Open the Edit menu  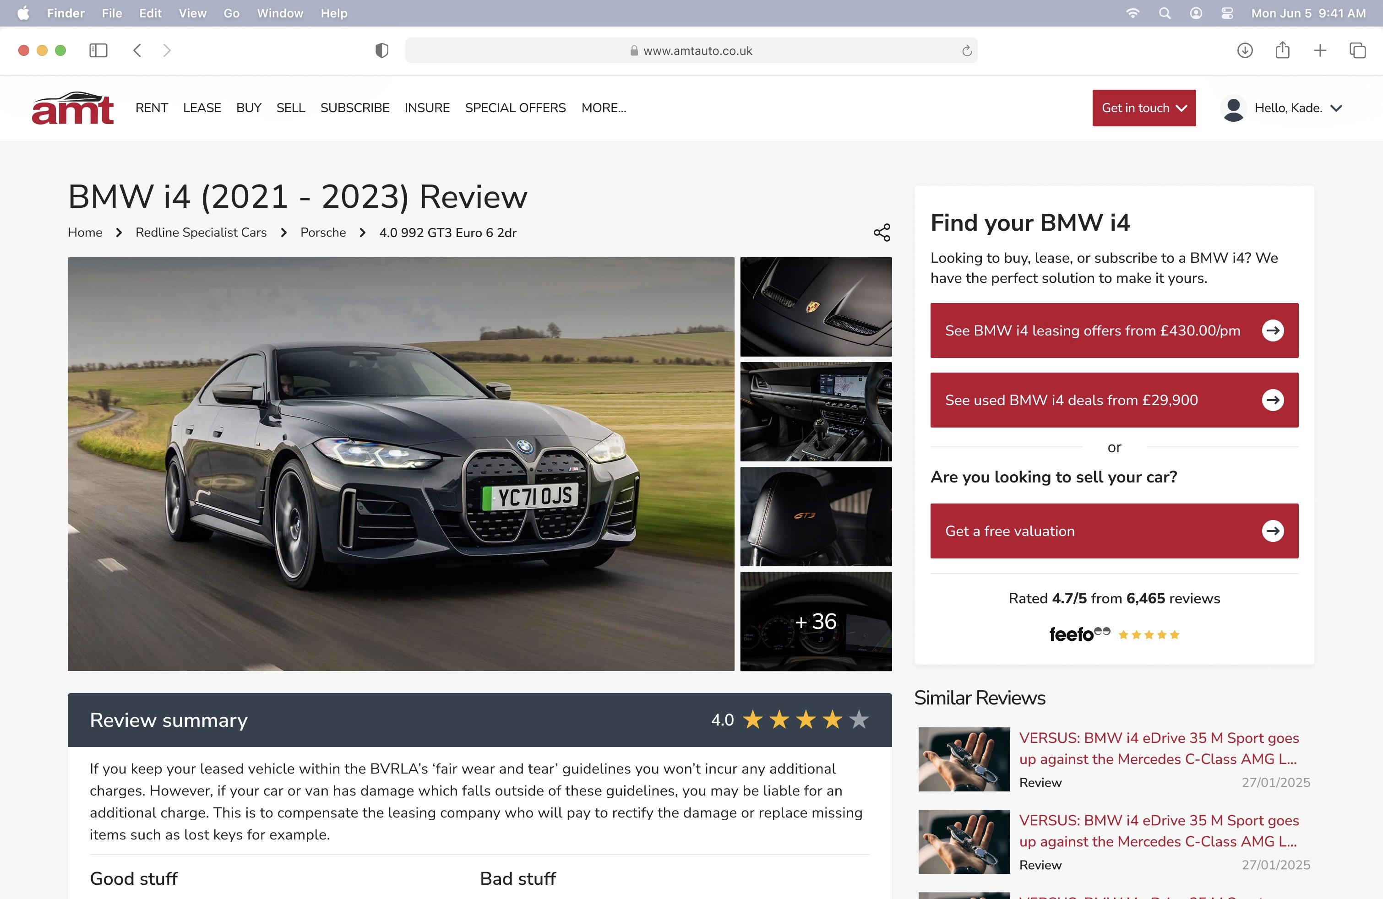(x=150, y=13)
